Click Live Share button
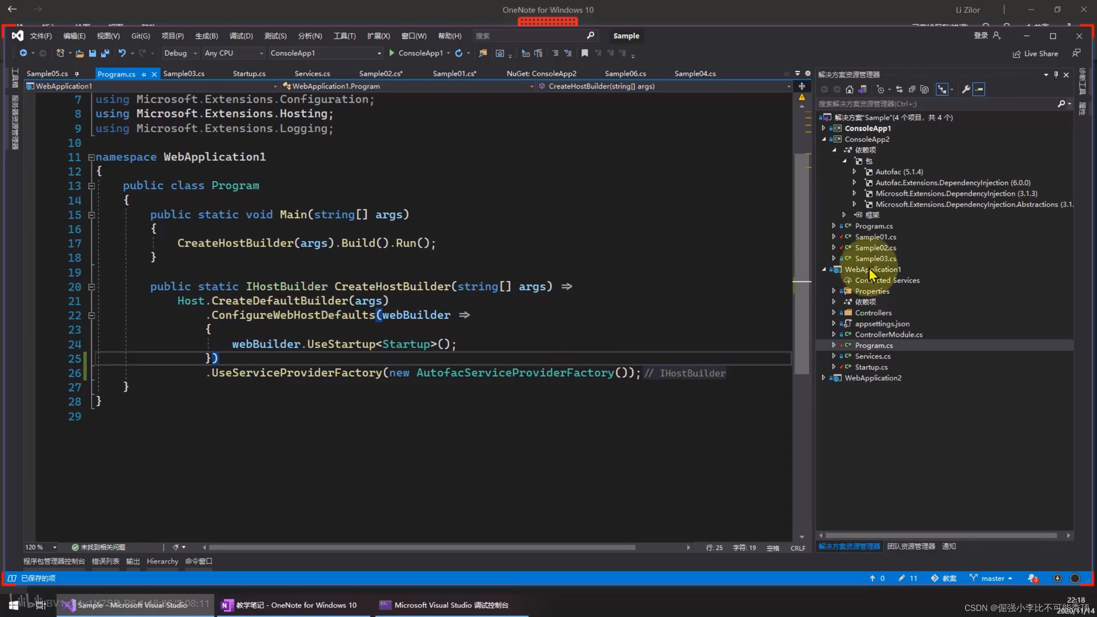Viewport: 1097px width, 617px height. pyautogui.click(x=1035, y=54)
